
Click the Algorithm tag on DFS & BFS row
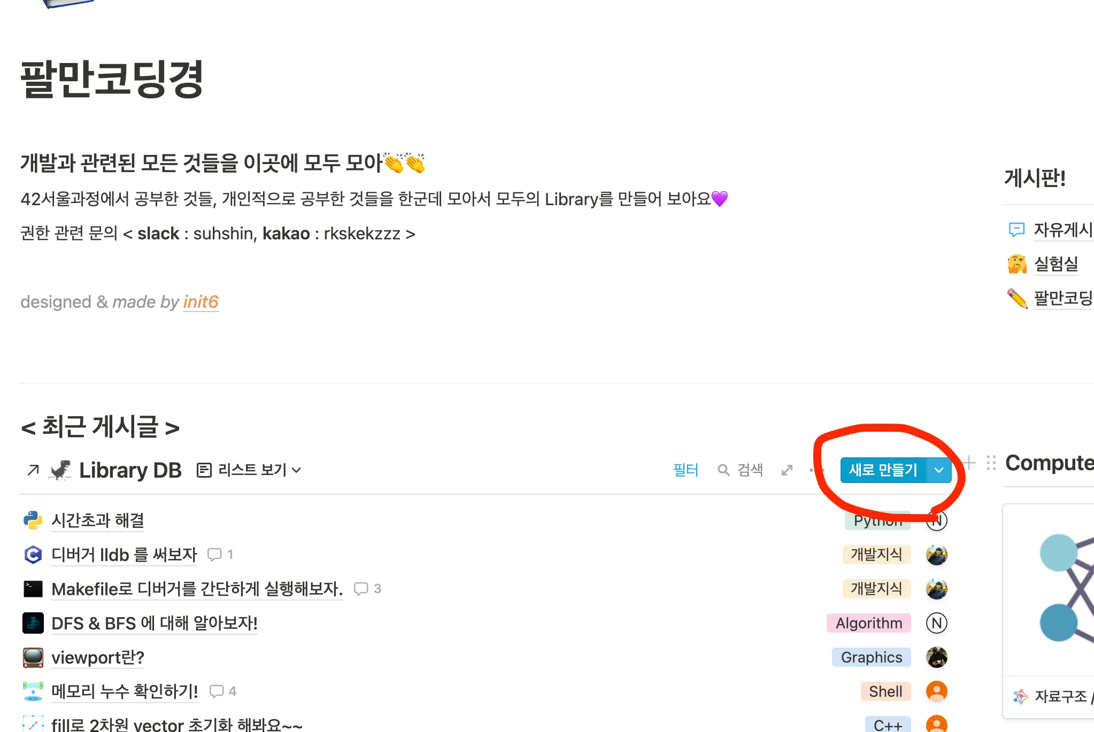click(x=868, y=623)
